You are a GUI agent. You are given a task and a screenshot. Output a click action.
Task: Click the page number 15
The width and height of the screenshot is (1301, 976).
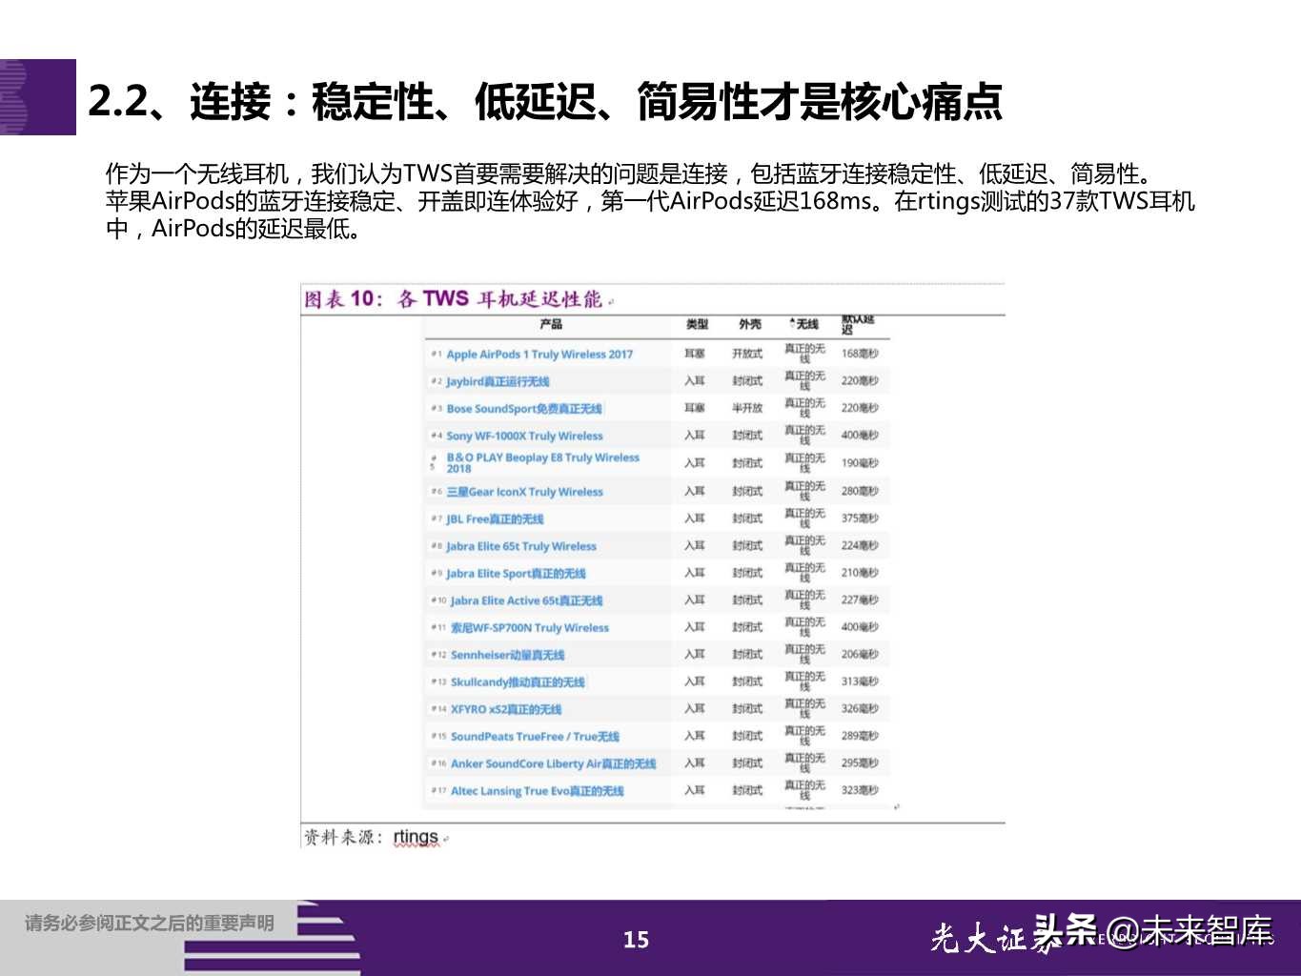pyautogui.click(x=635, y=941)
